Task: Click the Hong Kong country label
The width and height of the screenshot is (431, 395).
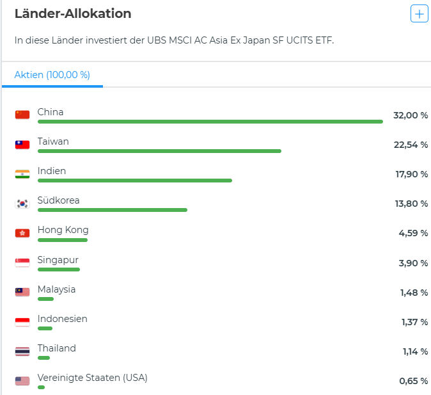Action: coord(63,230)
